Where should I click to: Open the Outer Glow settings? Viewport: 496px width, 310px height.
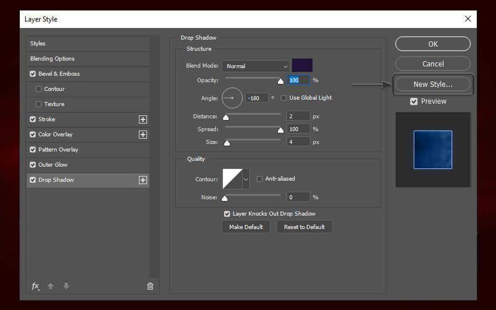click(x=53, y=165)
